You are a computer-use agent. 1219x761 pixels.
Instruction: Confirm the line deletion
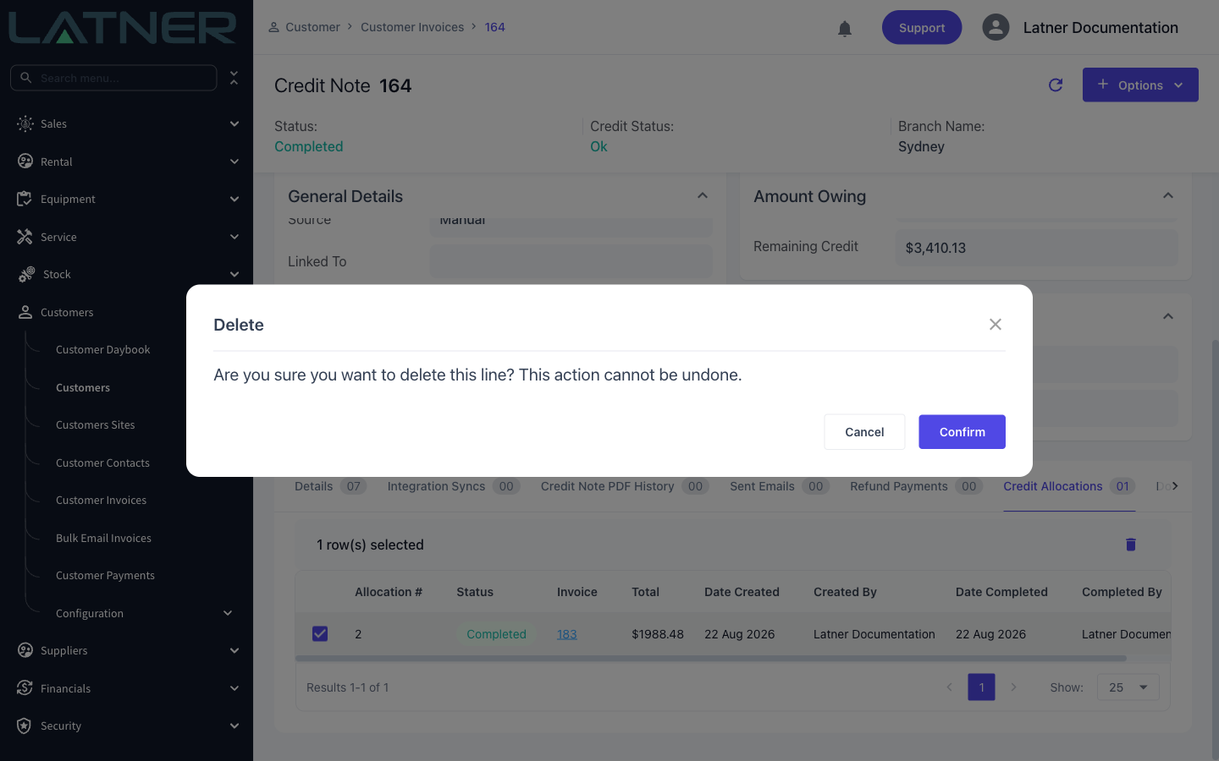pos(962,432)
